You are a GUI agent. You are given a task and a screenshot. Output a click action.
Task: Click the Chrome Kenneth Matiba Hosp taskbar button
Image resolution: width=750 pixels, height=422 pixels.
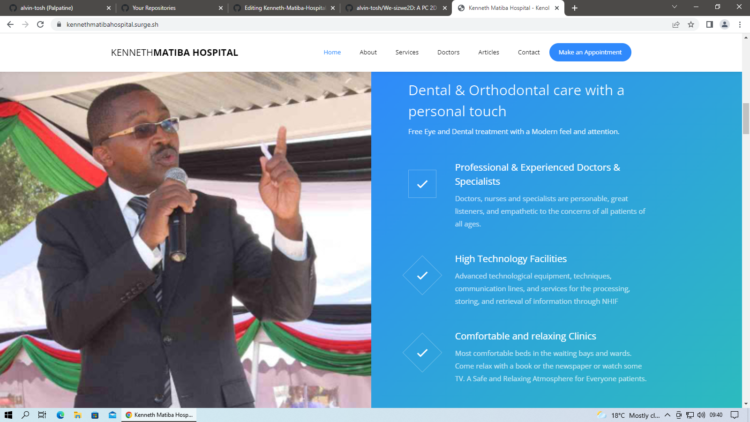coord(159,415)
